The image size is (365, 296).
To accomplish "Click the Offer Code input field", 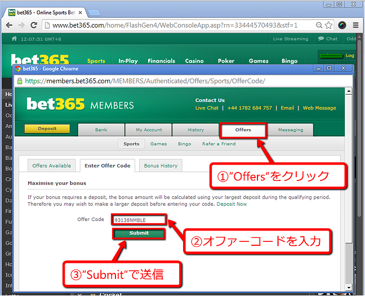I will [139, 220].
